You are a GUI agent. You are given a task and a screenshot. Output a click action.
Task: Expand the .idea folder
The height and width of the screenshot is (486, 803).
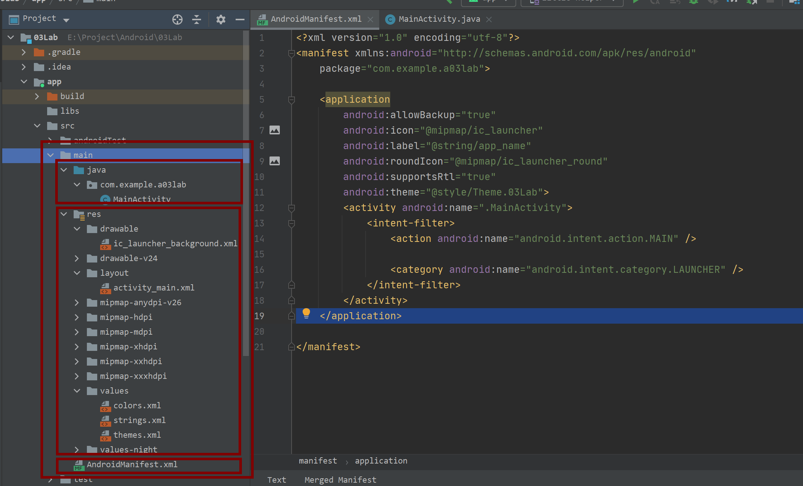click(x=24, y=67)
